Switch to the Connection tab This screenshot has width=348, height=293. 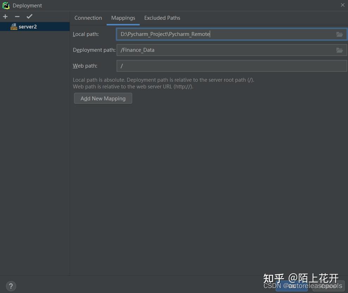pyautogui.click(x=88, y=18)
